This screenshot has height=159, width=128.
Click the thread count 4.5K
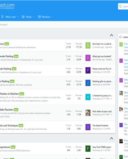[68, 84]
